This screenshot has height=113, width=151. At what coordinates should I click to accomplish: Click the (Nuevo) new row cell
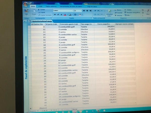(43, 108)
